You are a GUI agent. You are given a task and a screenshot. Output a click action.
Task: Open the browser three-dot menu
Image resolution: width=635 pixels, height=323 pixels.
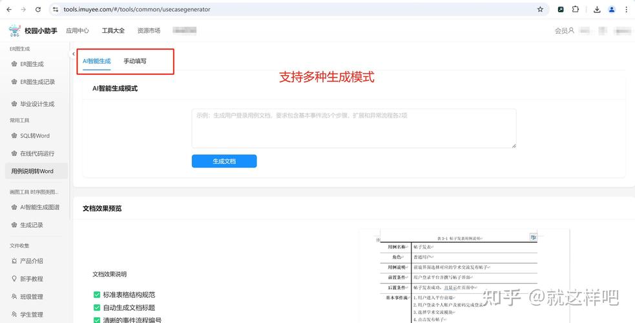(x=626, y=9)
